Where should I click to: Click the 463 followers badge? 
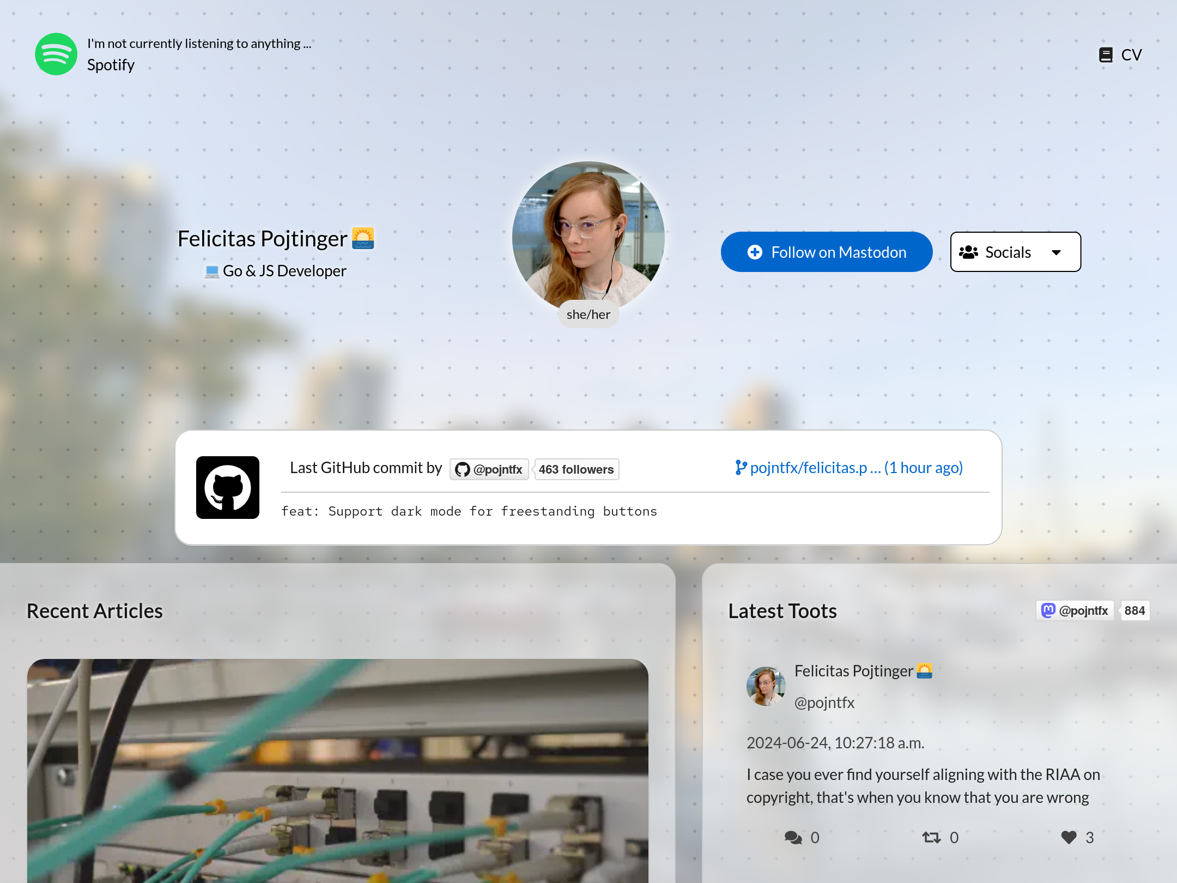point(577,469)
